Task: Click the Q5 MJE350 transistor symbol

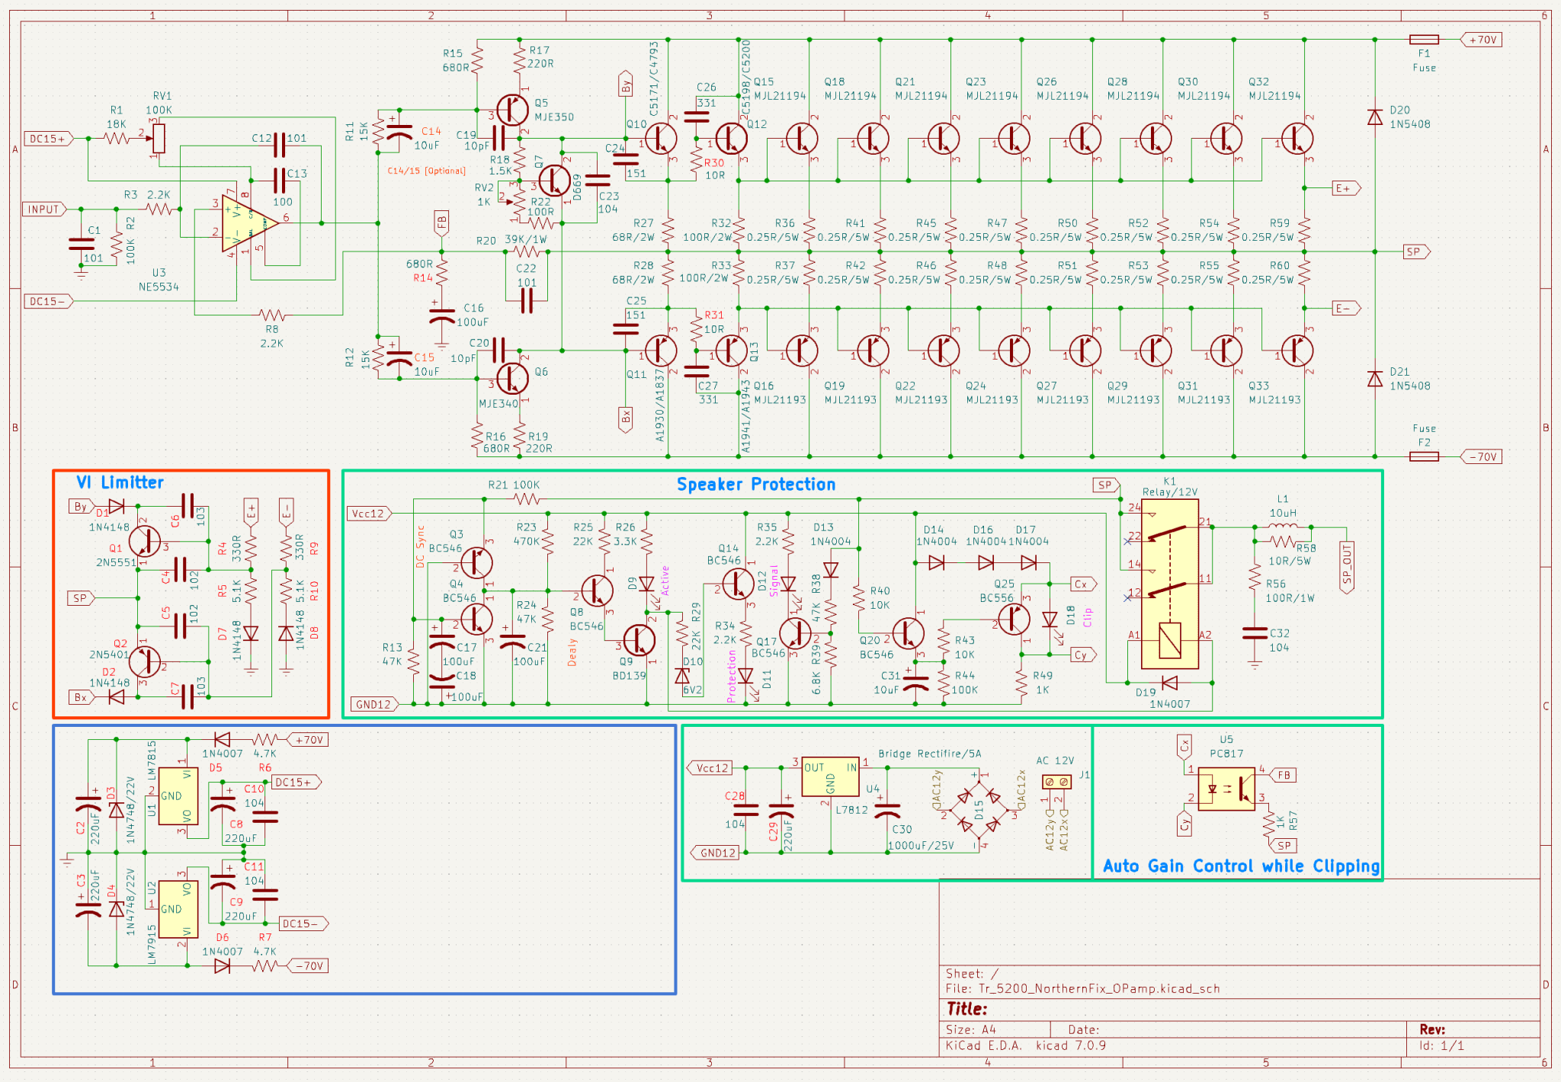Action: pos(512,110)
